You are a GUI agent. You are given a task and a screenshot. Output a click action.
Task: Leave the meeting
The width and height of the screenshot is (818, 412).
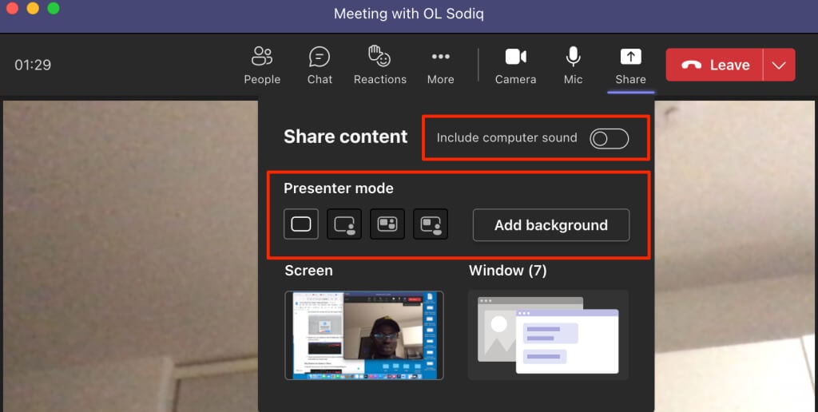714,65
